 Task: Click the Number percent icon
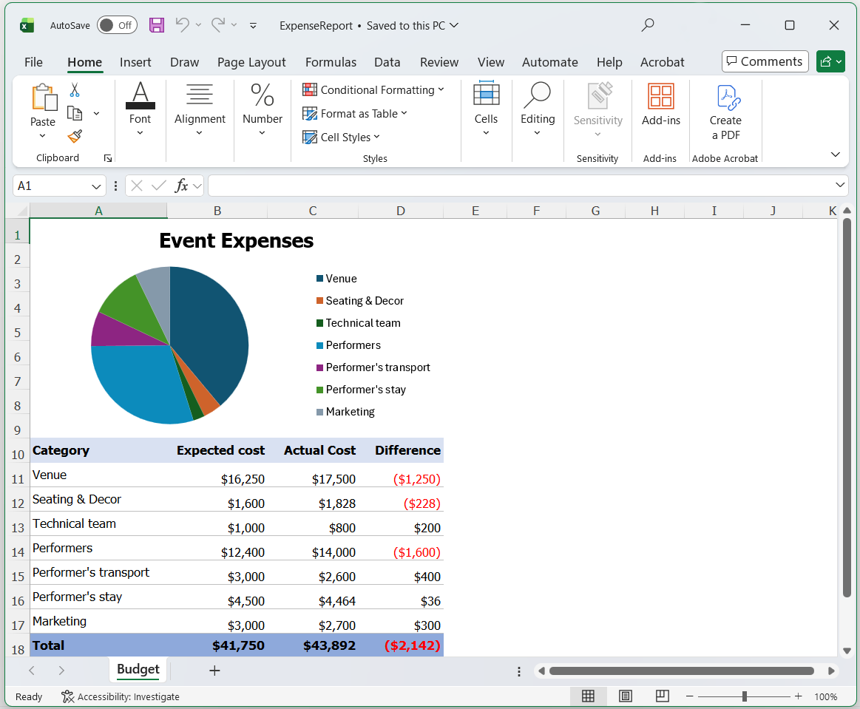pos(263,95)
